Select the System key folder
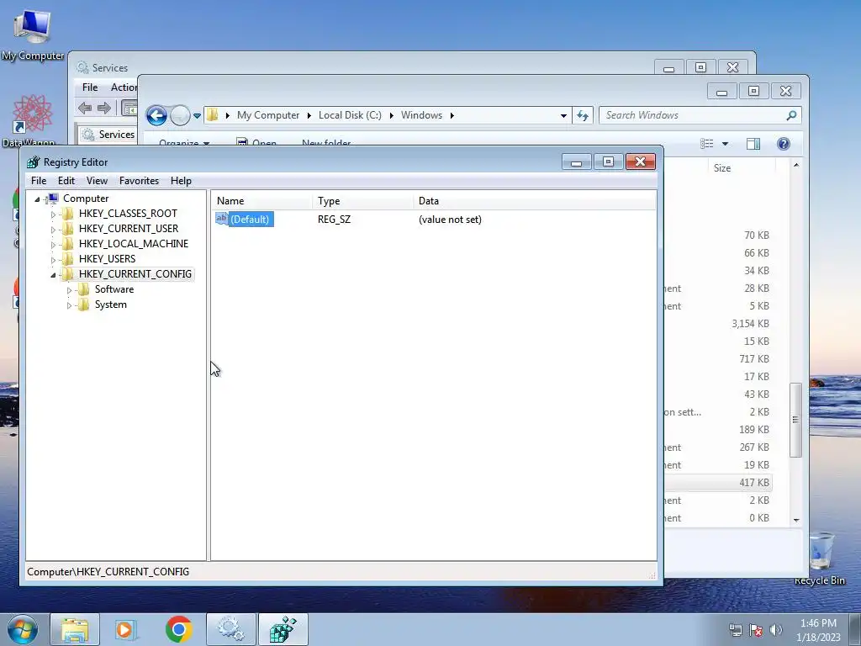Viewport: 861px width, 646px height. (110, 304)
